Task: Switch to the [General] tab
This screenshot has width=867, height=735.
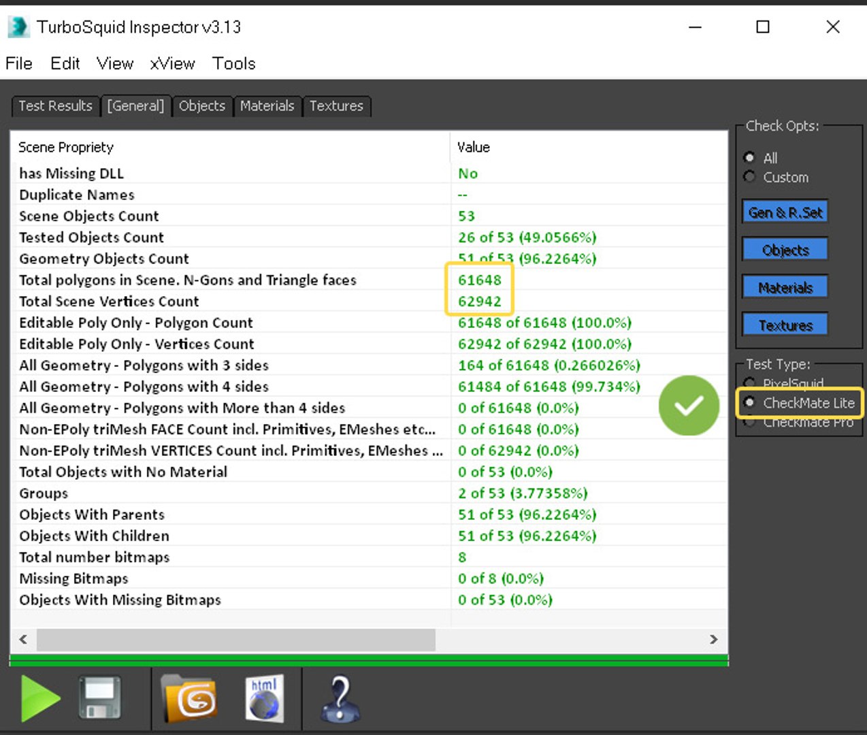Action: click(x=135, y=106)
